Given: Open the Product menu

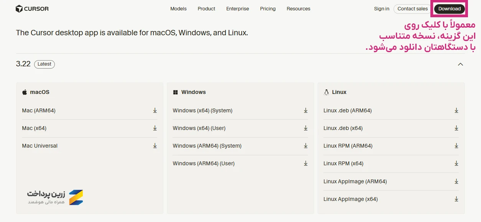Looking at the screenshot, I should point(206,9).
